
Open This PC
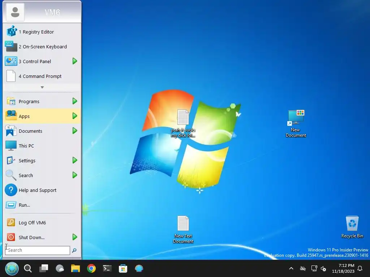[42, 146]
